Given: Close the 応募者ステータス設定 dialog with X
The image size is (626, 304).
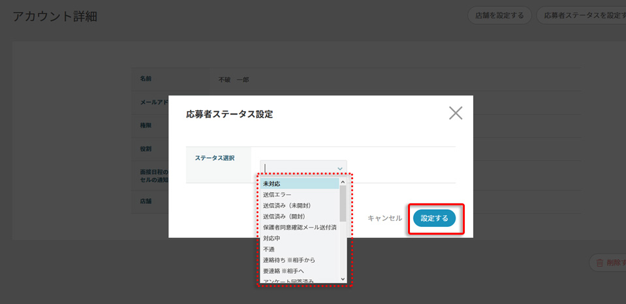Looking at the screenshot, I should pos(456,113).
